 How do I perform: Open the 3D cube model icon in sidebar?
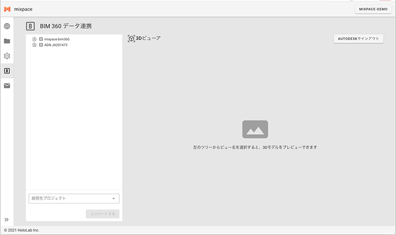point(7,56)
